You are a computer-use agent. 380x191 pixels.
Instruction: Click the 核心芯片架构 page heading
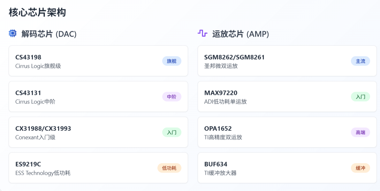(x=37, y=12)
